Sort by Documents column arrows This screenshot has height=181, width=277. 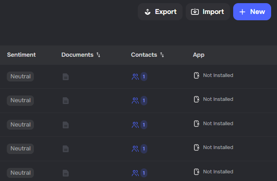point(99,55)
